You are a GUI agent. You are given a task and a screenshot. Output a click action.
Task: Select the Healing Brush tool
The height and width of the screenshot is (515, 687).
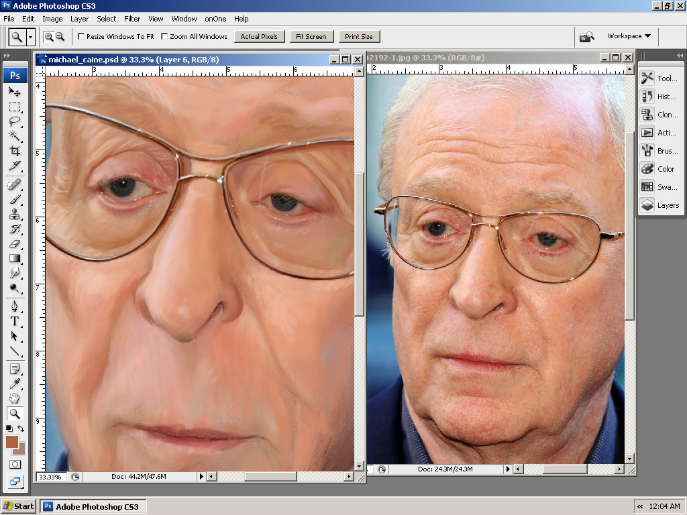point(15,184)
